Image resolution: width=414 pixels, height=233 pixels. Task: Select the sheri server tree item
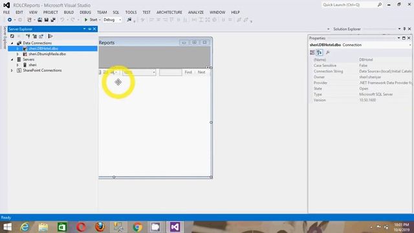[32, 65]
